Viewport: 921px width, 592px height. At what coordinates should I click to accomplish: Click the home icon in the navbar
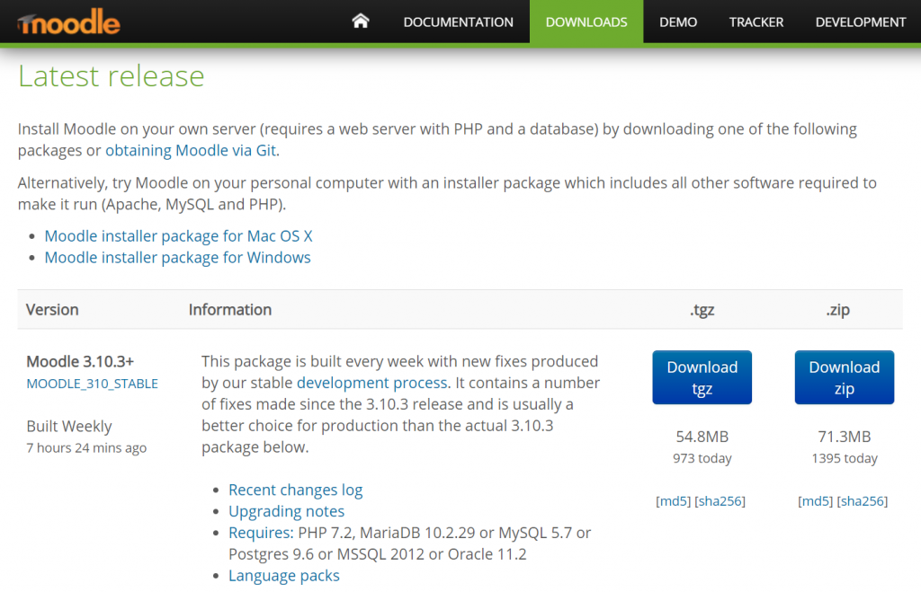tap(360, 21)
